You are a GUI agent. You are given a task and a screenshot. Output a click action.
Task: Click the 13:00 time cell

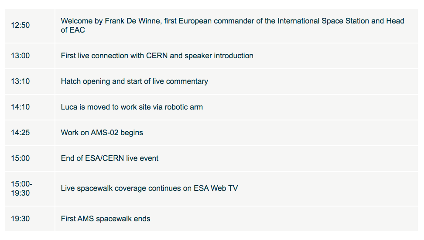[30, 56]
